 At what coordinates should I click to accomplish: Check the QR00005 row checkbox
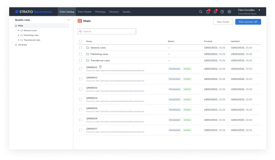click(x=80, y=109)
